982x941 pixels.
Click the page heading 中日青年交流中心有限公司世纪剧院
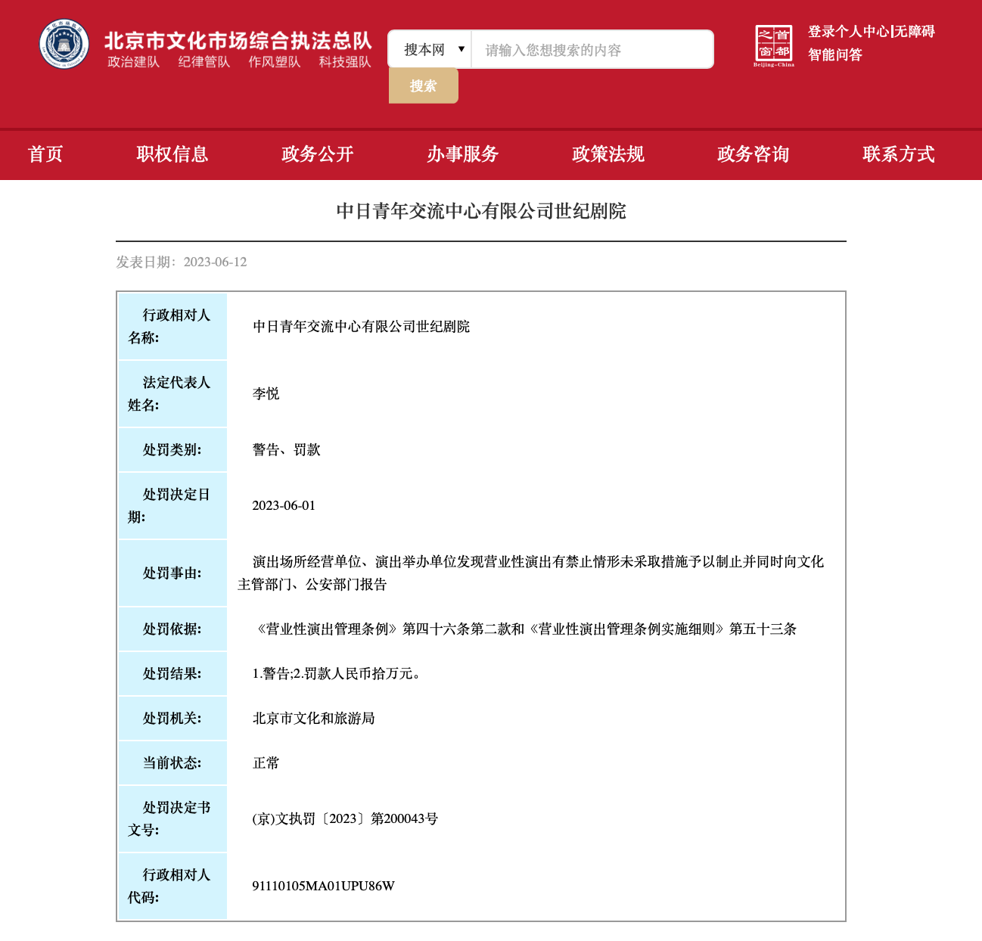(x=481, y=211)
